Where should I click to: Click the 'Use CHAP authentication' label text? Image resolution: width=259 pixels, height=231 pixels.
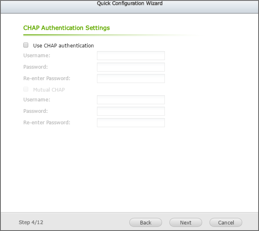click(x=63, y=46)
